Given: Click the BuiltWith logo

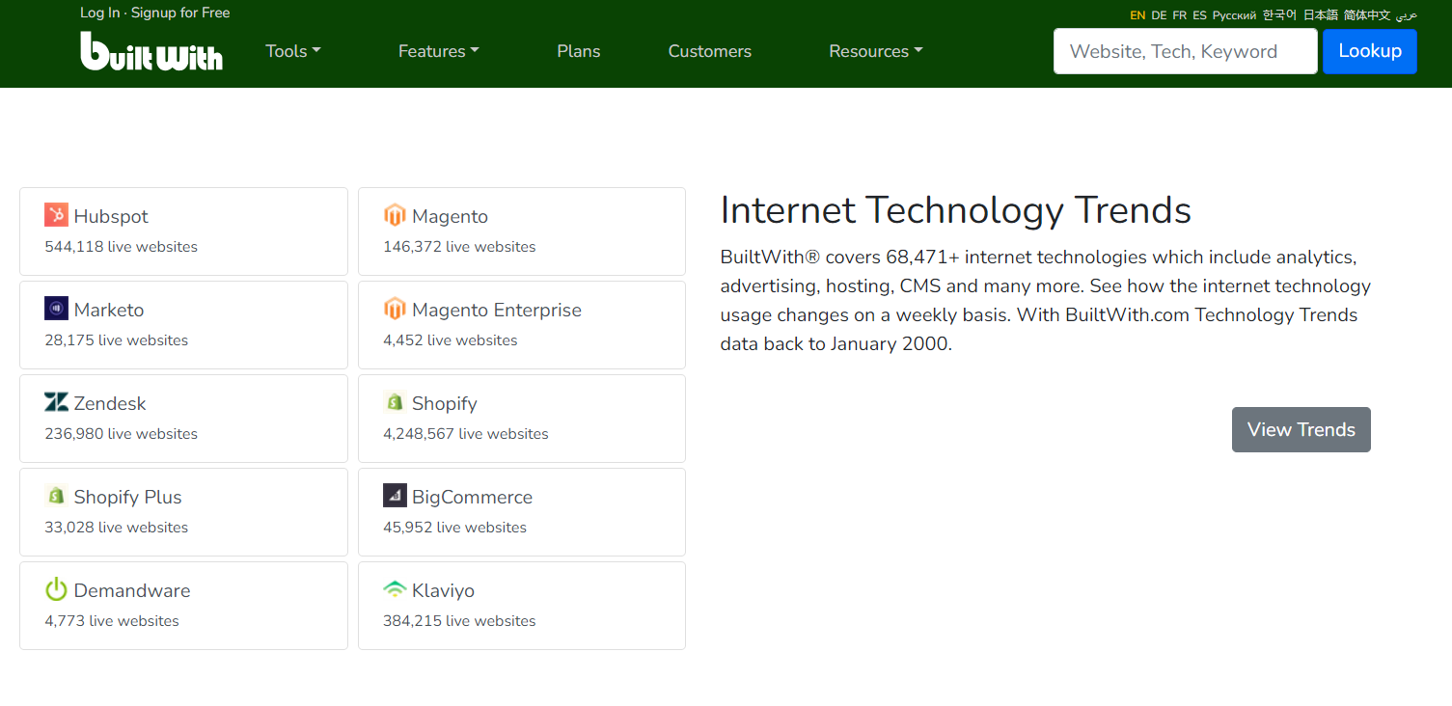Looking at the screenshot, I should coord(151,51).
